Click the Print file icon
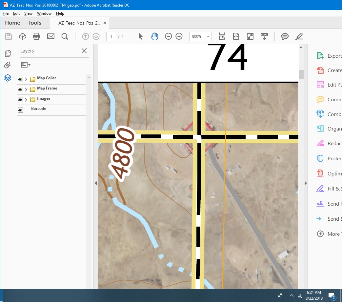Image resolution: width=342 pixels, height=302 pixels. [36, 36]
